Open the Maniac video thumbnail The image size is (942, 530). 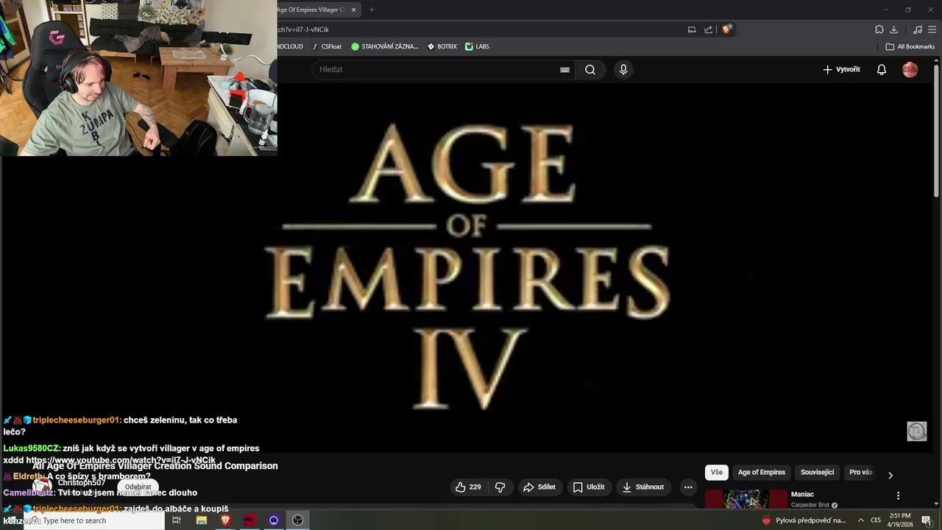coord(746,499)
